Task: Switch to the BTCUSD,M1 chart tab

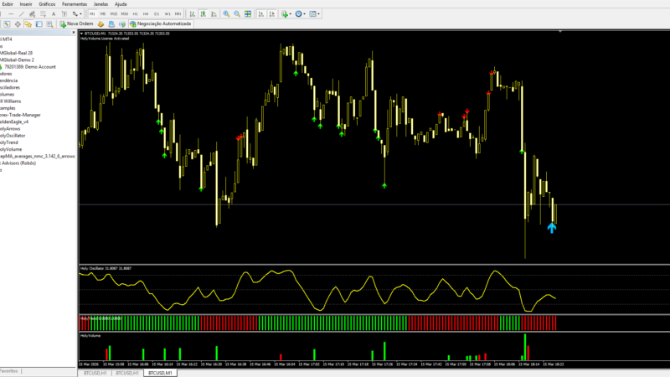Action: pos(160,373)
